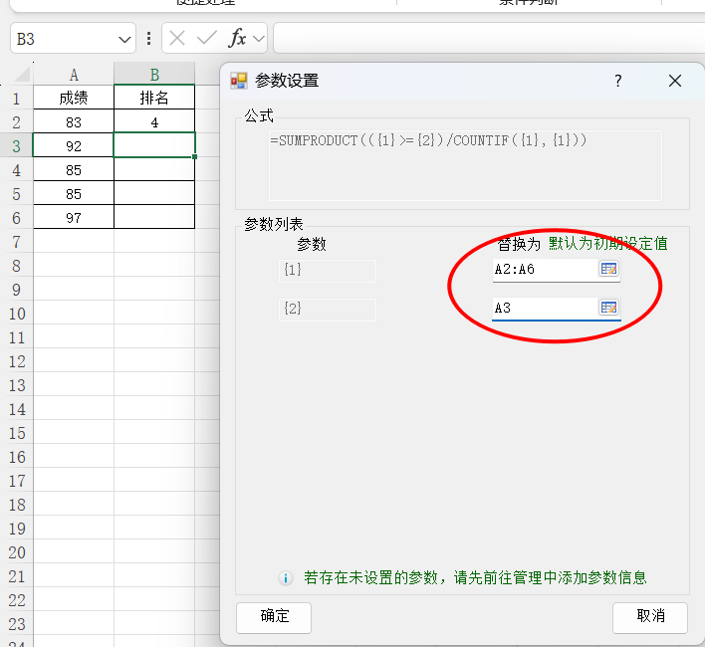The height and width of the screenshot is (647, 705).
Task: Close the 参数设置 dialog
Action: point(675,81)
